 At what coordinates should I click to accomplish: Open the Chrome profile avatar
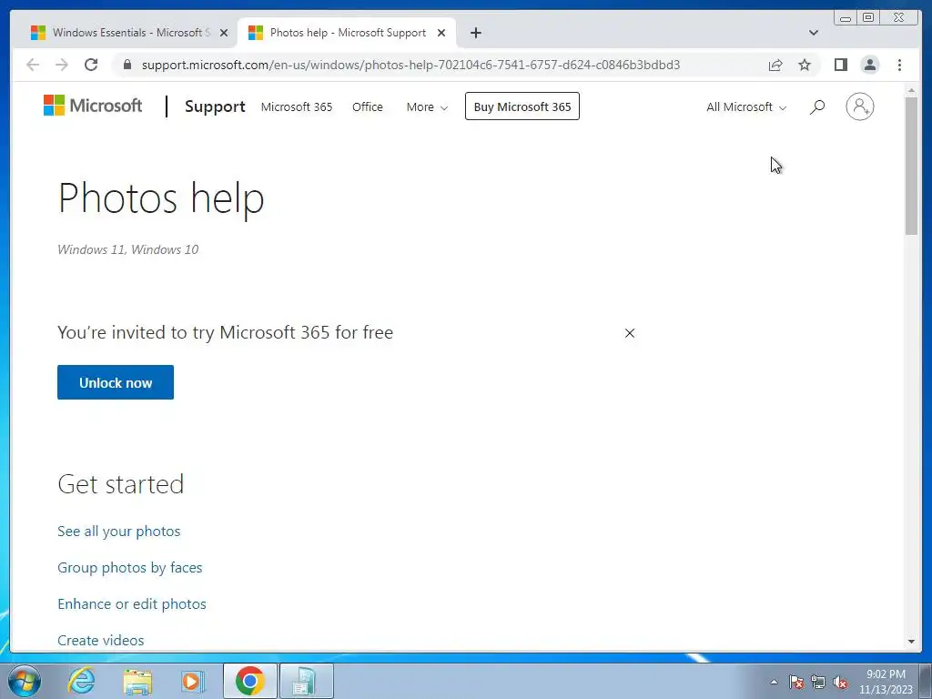point(869,65)
